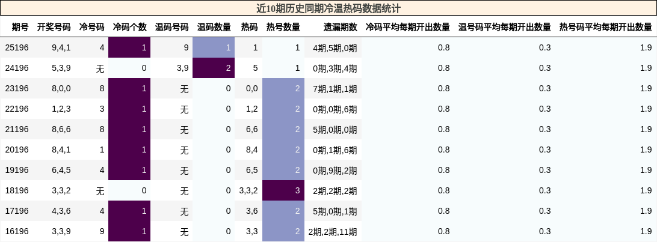Click winning numbers 4,3,6
657x242 pixels.
tap(61, 211)
